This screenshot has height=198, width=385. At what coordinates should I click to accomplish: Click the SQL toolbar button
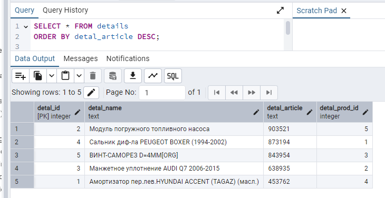click(173, 76)
